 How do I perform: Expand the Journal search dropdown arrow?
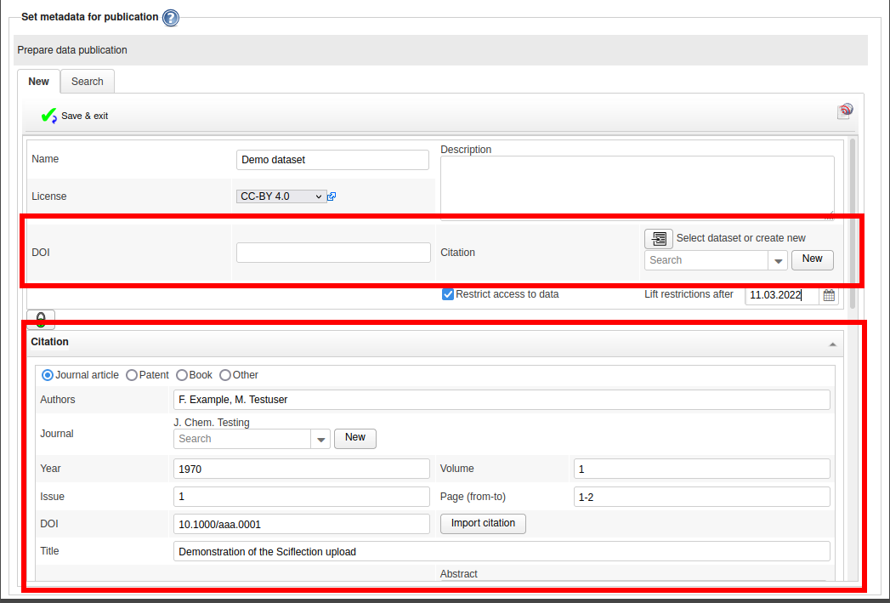320,439
